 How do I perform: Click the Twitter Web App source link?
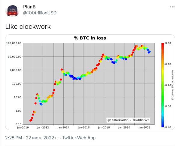pos(79,138)
